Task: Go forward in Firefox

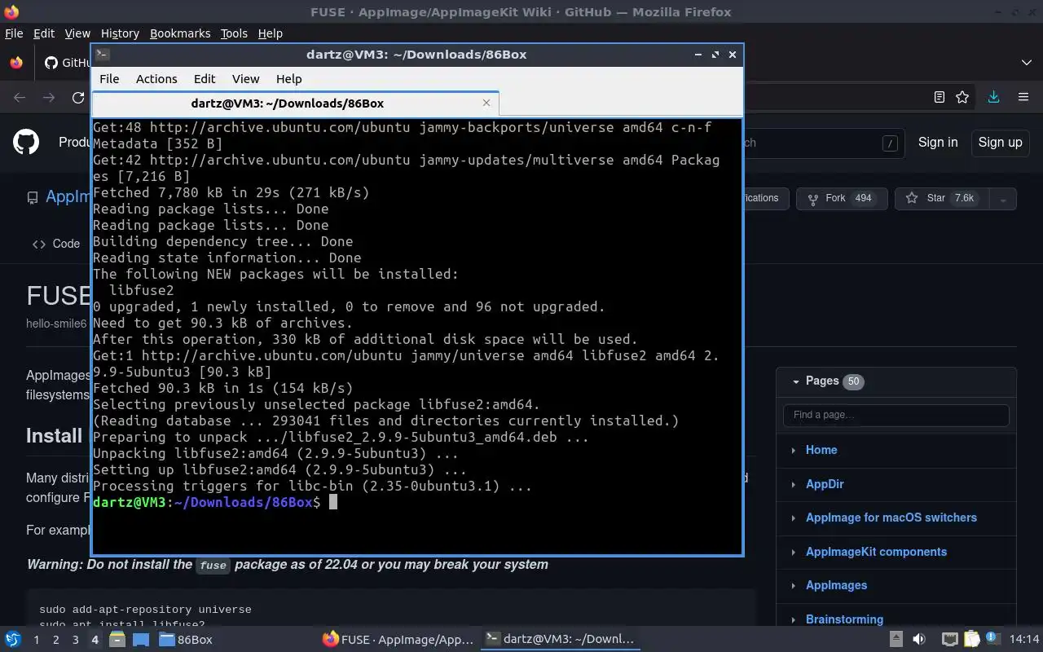Action: click(x=49, y=98)
